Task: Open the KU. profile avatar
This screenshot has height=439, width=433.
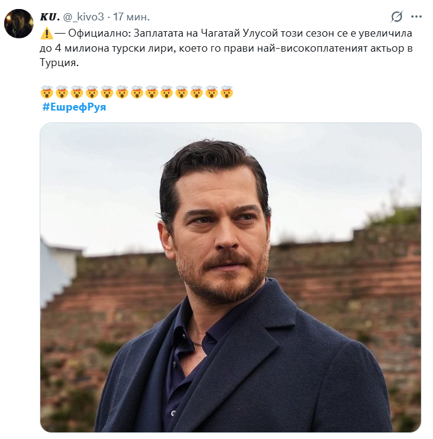Action: pyautogui.click(x=19, y=23)
